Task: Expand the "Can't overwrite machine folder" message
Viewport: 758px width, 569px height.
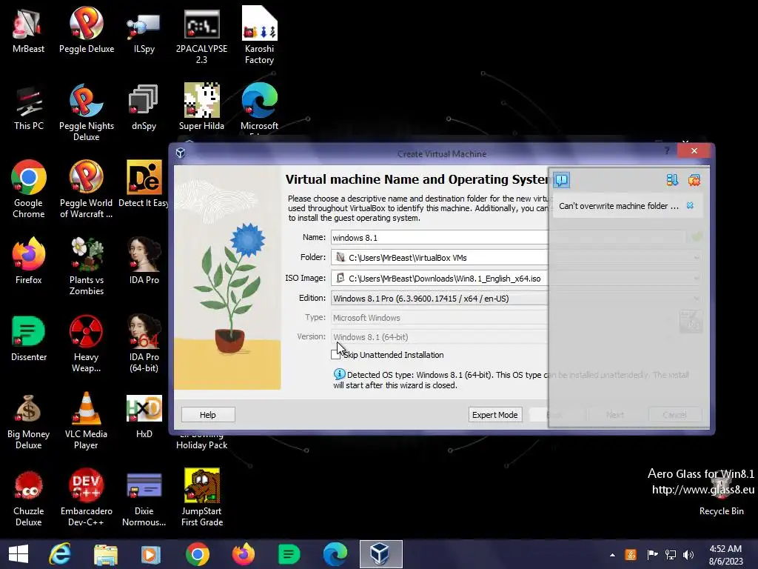Action: (x=618, y=206)
